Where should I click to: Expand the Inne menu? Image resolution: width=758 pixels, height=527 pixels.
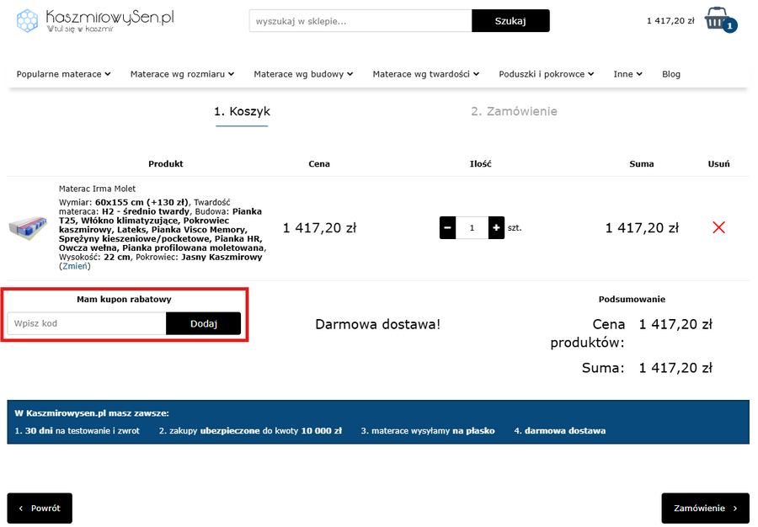click(627, 74)
